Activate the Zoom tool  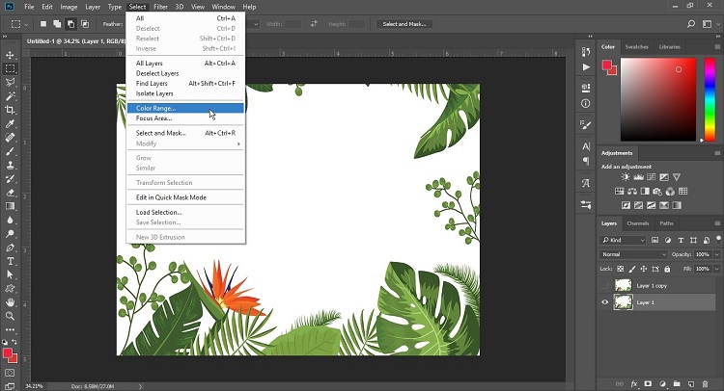click(x=11, y=315)
